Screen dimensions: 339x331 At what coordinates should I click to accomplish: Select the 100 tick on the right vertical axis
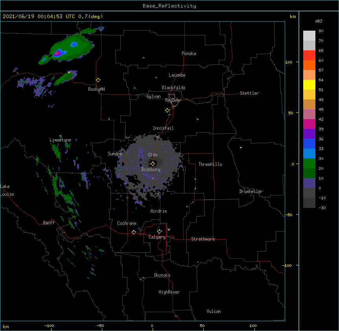(x=289, y=62)
